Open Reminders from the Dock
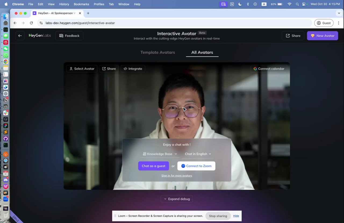 (x=6, y=74)
